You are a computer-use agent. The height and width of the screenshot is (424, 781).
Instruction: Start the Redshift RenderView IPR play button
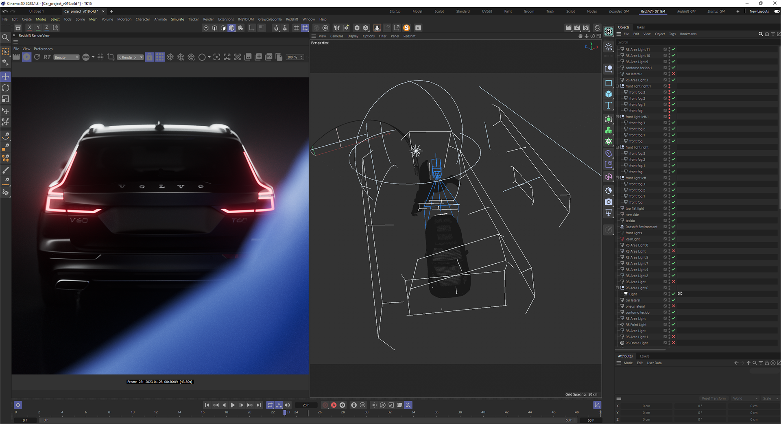point(26,57)
